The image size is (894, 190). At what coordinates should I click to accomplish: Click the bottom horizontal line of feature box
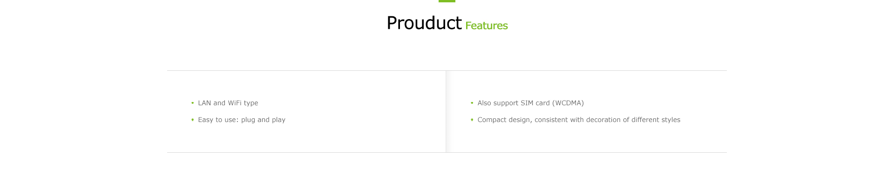pos(447,152)
